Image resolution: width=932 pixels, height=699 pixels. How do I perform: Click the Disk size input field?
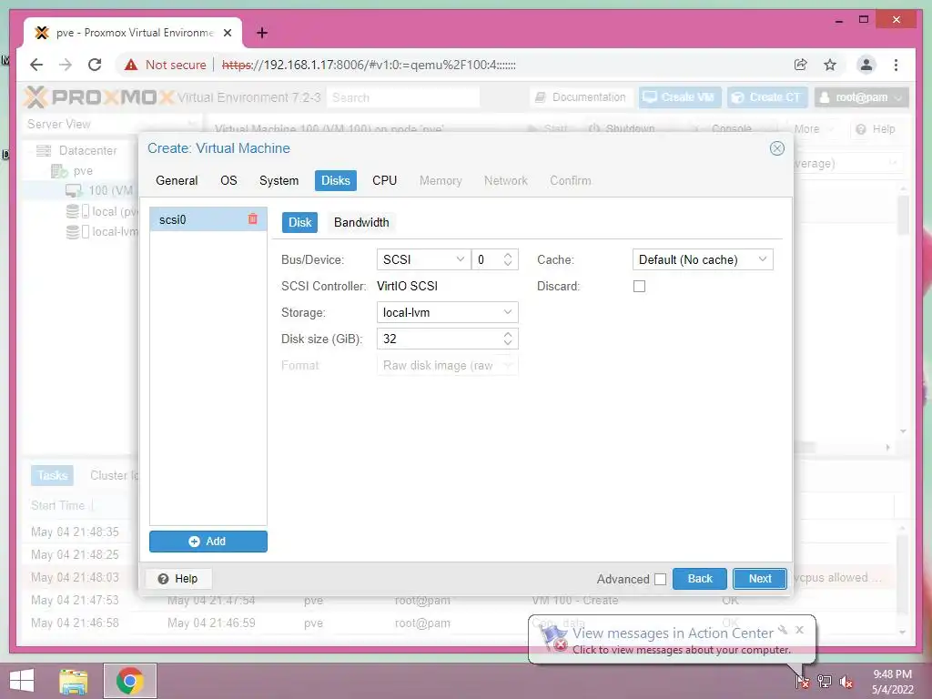click(x=440, y=339)
